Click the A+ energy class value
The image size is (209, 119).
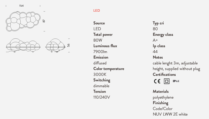click(x=155, y=40)
